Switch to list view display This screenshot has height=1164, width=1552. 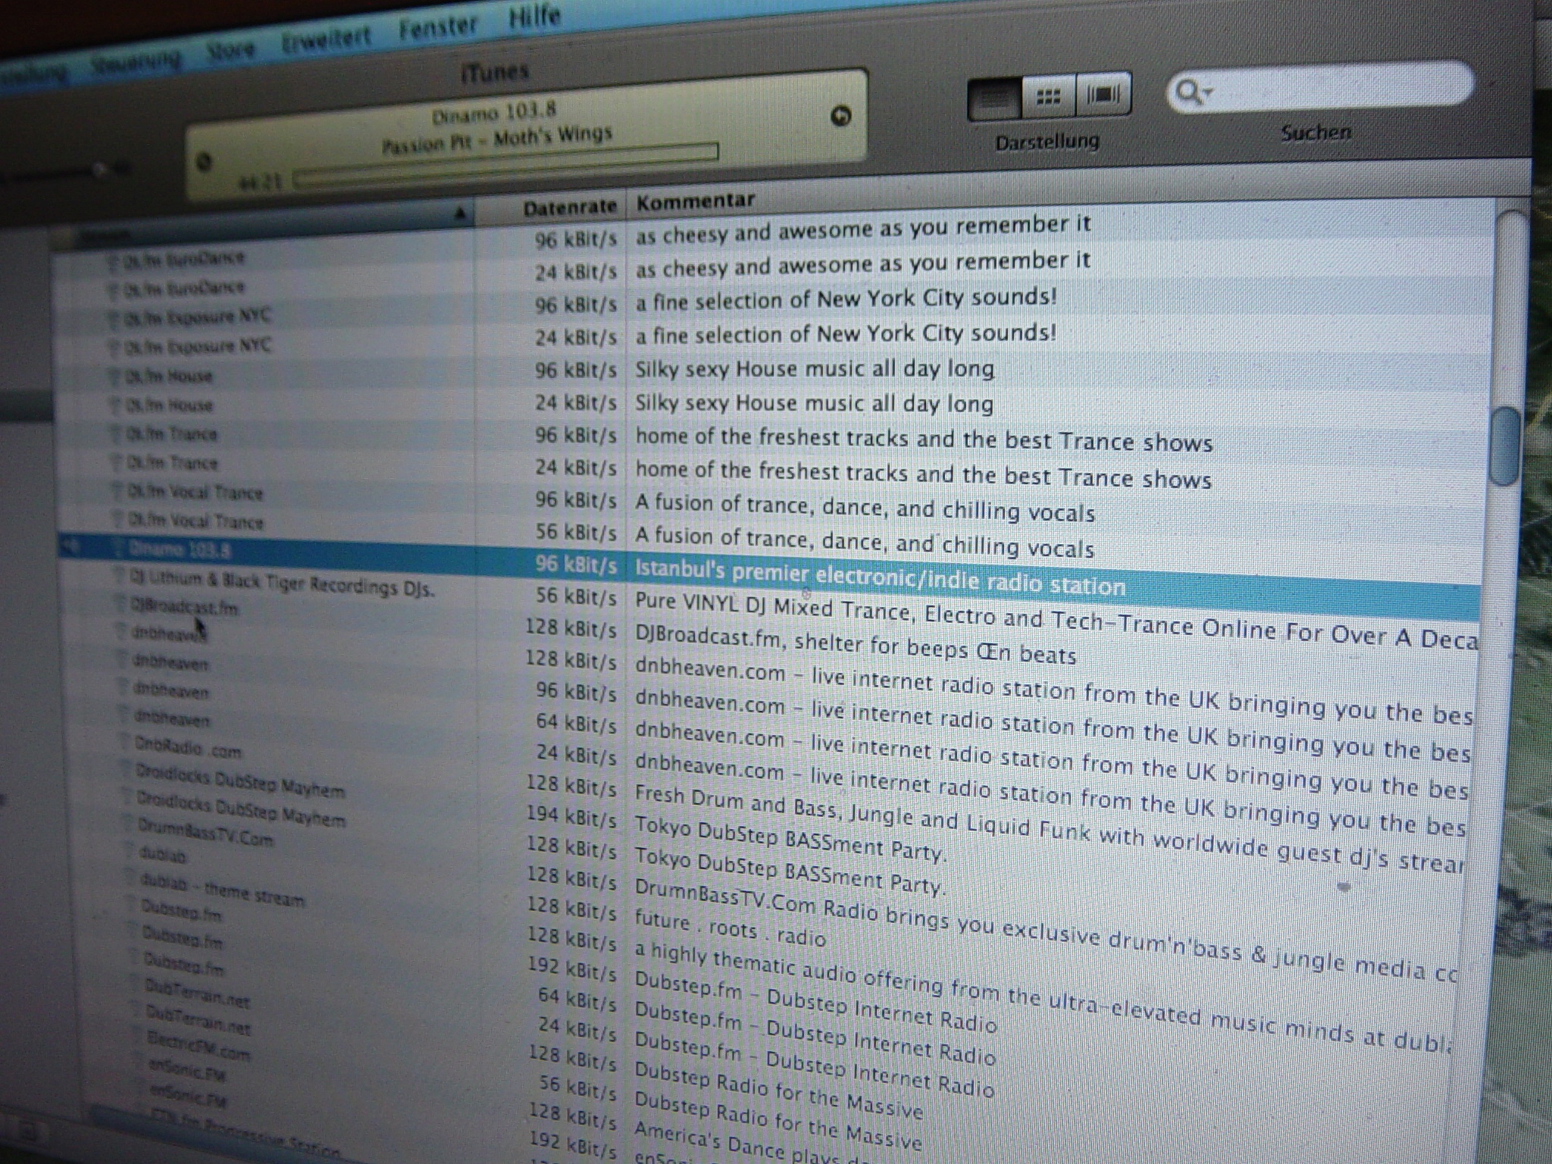994,99
